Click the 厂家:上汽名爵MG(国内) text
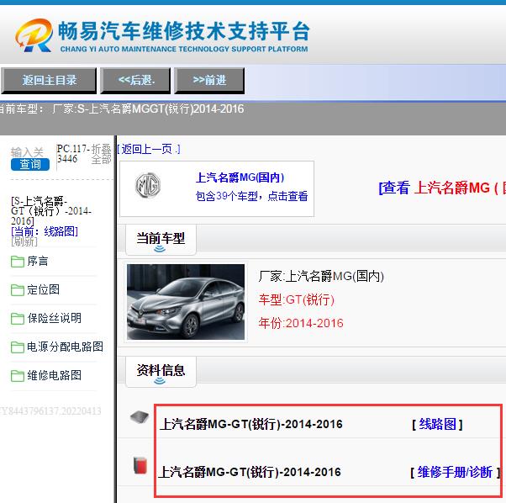This screenshot has width=506, height=503. pos(321,277)
